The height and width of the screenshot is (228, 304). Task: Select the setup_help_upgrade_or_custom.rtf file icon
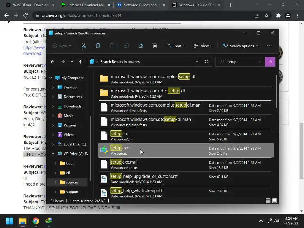pyautogui.click(x=104, y=179)
